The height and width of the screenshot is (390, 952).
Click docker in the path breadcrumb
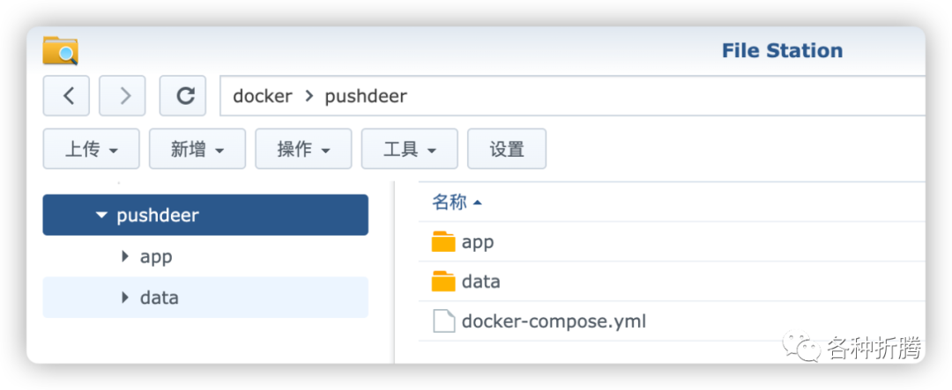click(x=262, y=96)
